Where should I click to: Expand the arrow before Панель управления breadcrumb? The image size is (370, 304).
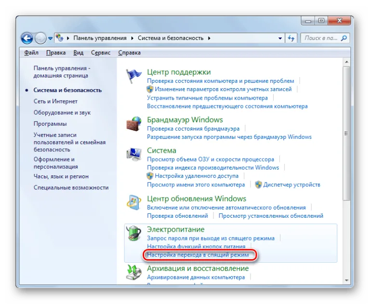pos(68,38)
